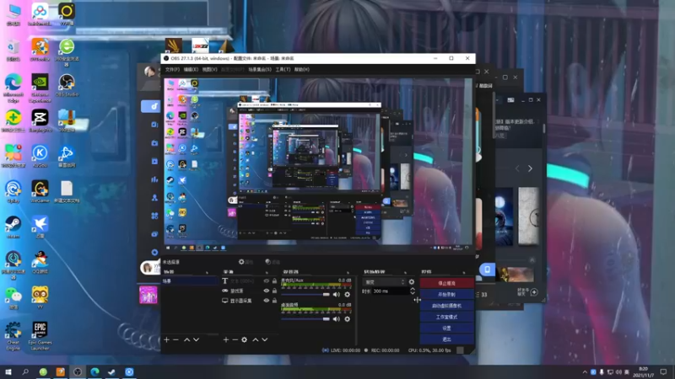Open the 工具(T) menu in OBS
The height and width of the screenshot is (379, 675).
pyautogui.click(x=283, y=69)
